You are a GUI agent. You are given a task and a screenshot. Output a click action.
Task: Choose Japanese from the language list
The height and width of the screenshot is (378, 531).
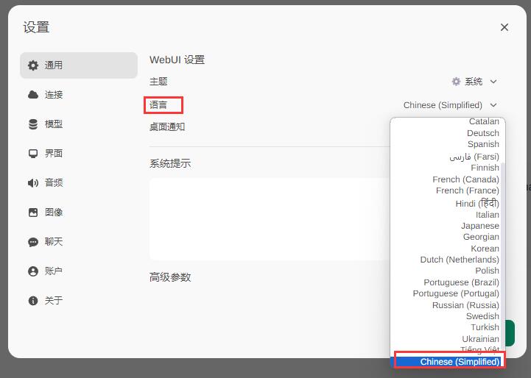click(x=479, y=226)
